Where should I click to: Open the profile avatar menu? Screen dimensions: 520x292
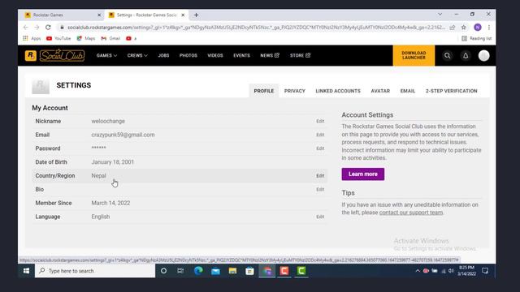[484, 56]
